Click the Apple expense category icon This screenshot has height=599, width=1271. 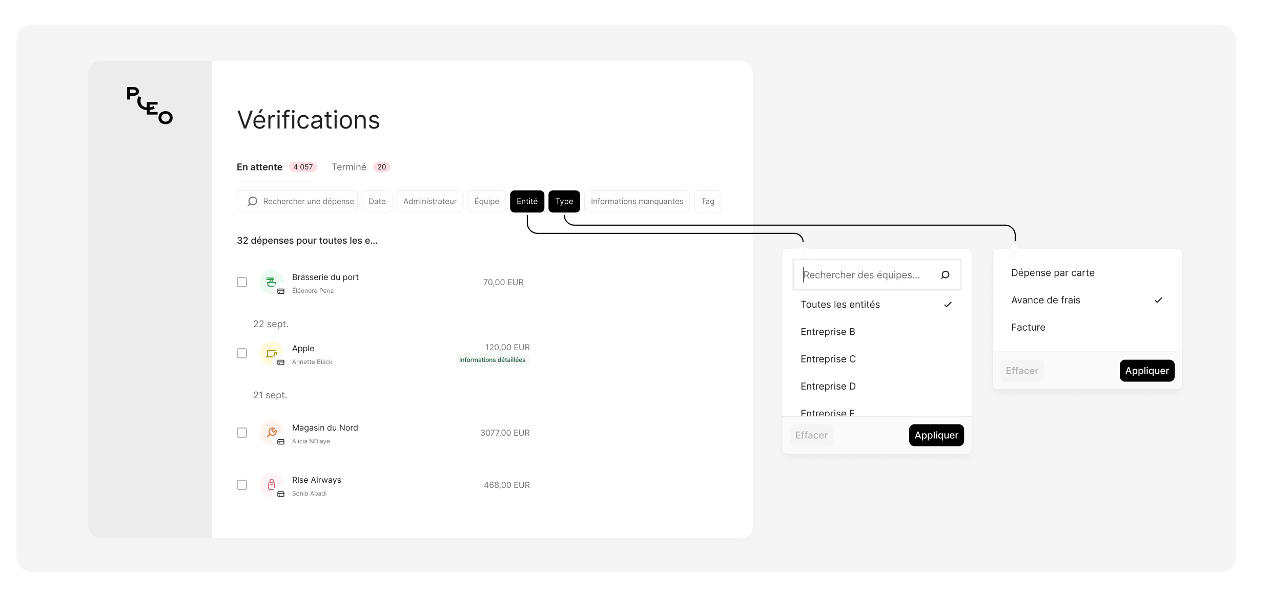point(271,353)
